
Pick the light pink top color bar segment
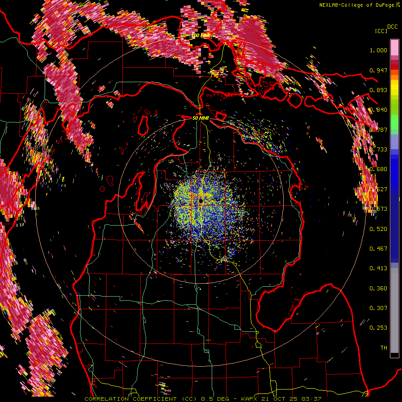coord(394,47)
